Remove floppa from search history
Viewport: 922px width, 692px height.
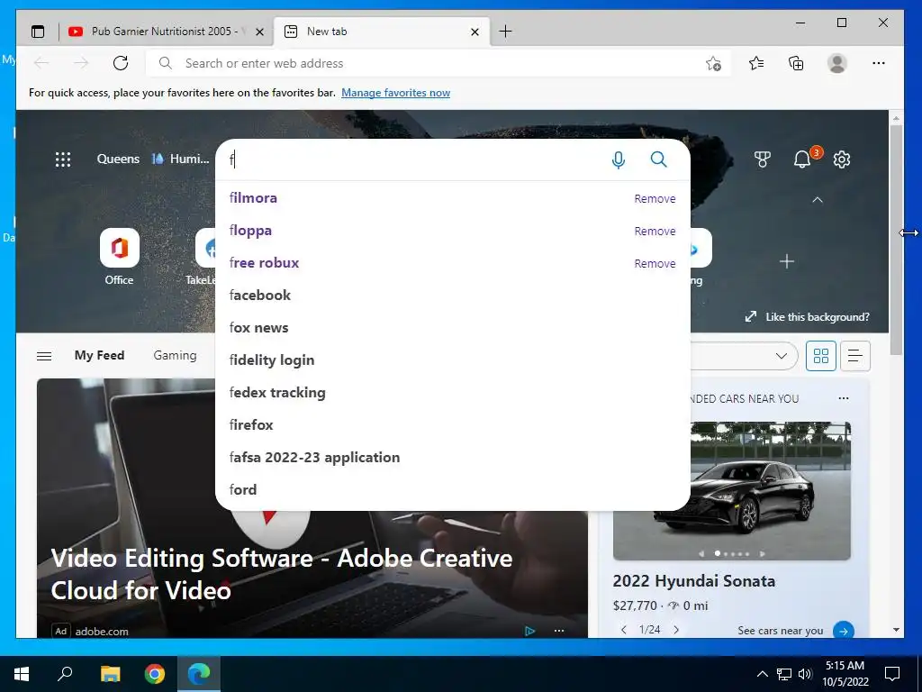pos(655,232)
